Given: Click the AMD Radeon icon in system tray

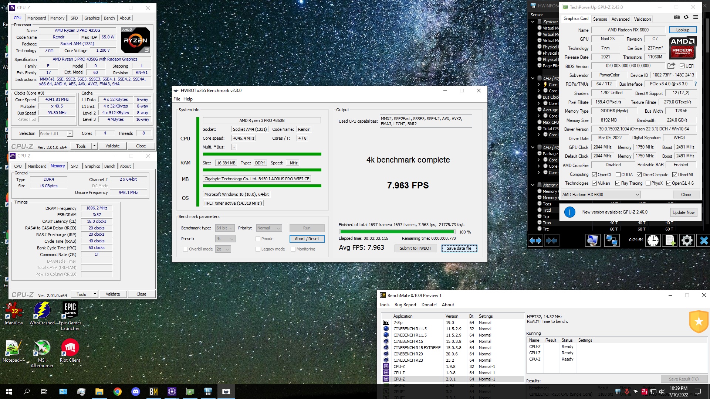Looking at the screenshot, I should (x=644, y=391).
